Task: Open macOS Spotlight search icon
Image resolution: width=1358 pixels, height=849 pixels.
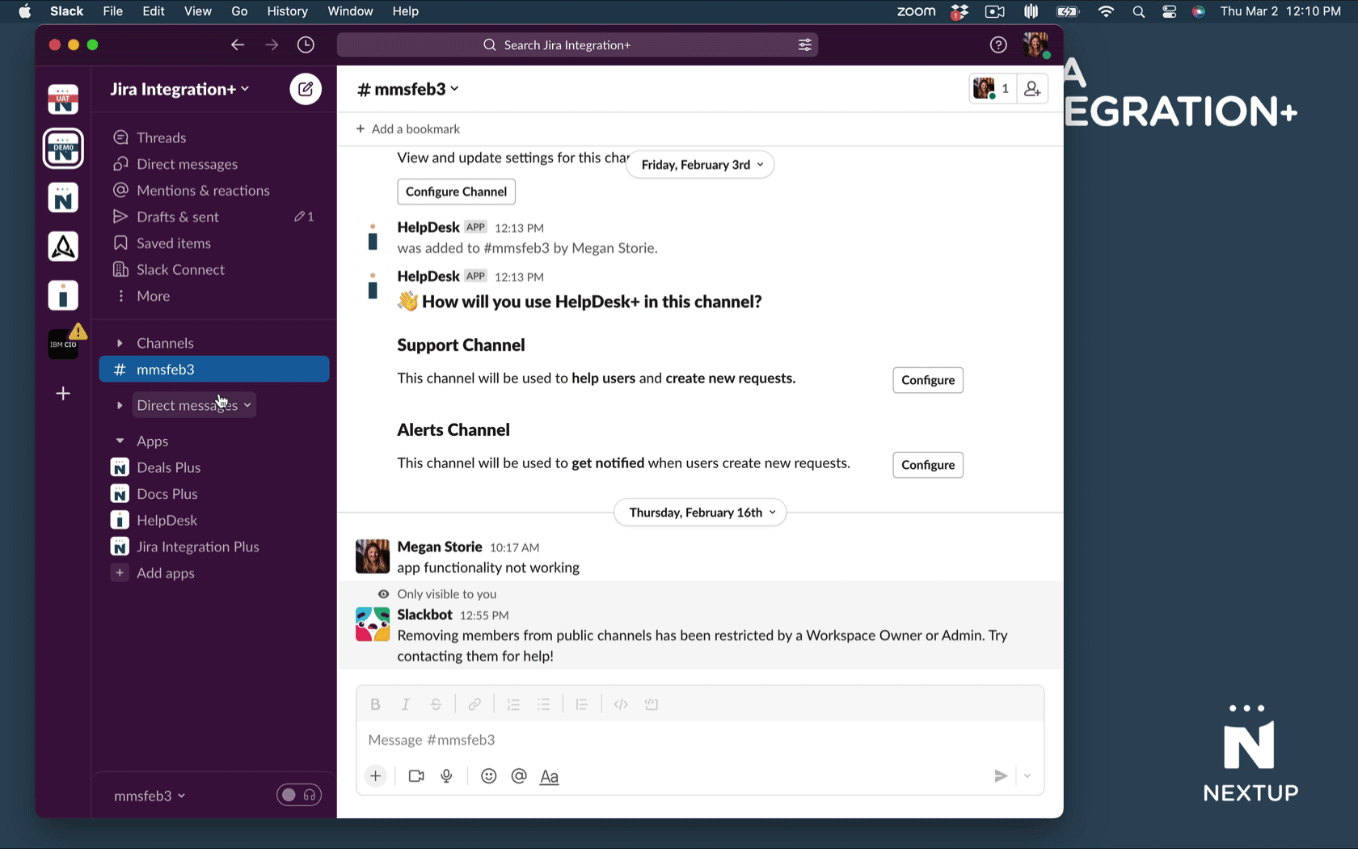Action: pyautogui.click(x=1138, y=11)
